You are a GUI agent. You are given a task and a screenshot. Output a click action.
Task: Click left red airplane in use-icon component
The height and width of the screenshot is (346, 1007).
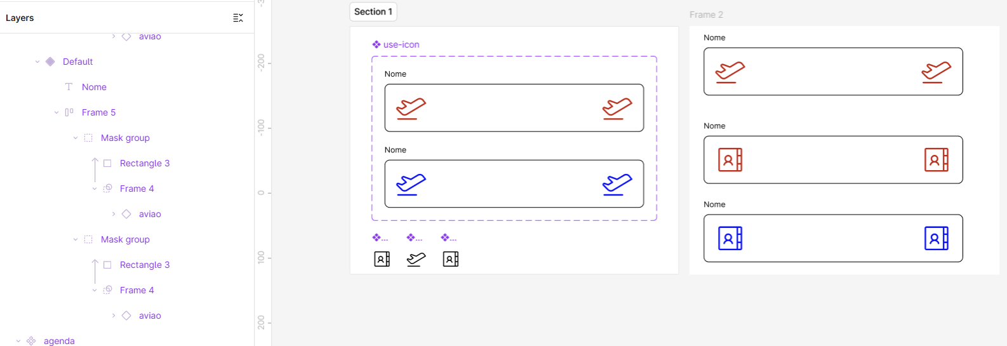tap(411, 109)
